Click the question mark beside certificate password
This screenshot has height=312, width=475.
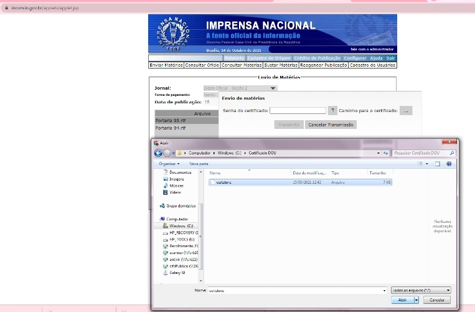click(333, 110)
